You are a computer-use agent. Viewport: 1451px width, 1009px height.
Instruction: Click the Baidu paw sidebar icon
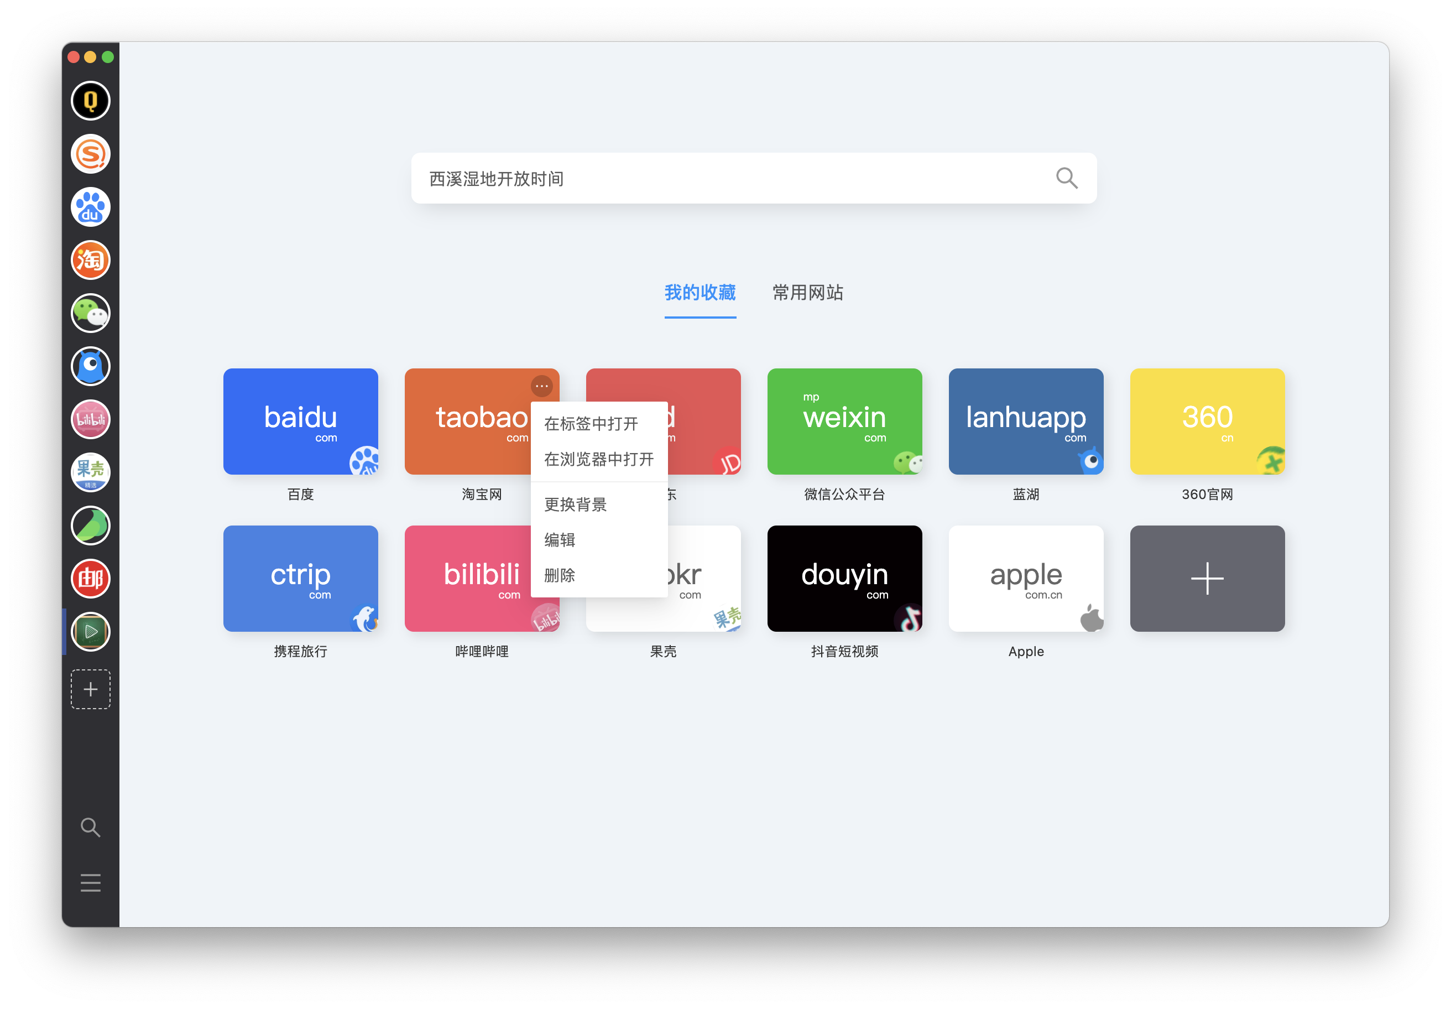(x=90, y=207)
